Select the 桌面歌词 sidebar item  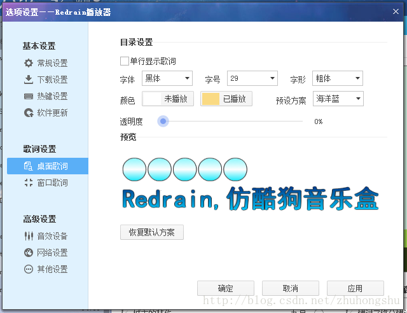pyautogui.click(x=48, y=166)
